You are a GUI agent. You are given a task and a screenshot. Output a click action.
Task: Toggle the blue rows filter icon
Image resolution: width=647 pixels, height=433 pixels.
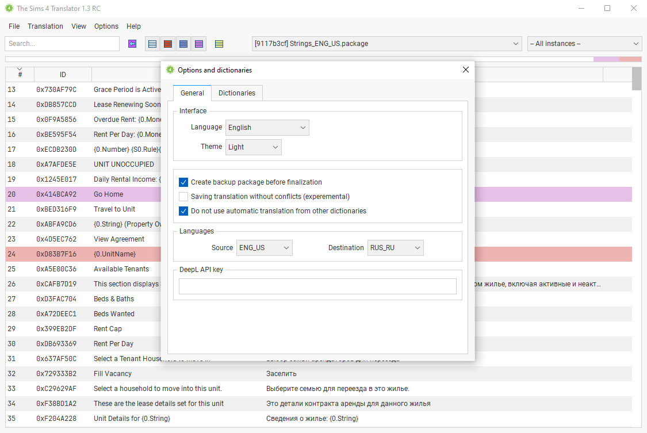[183, 44]
